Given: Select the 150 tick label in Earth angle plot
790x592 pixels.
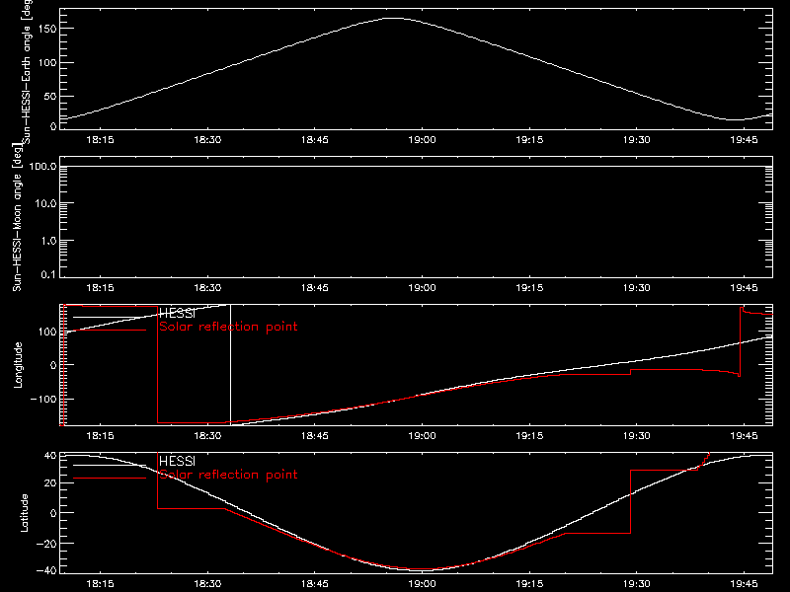Looking at the screenshot, I should tap(46, 29).
